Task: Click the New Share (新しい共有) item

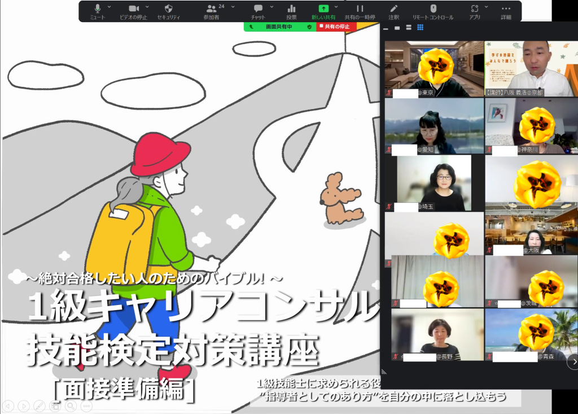Action: coord(323,9)
